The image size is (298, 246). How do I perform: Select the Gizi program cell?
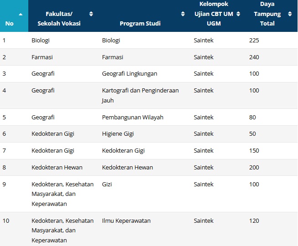click(107, 184)
